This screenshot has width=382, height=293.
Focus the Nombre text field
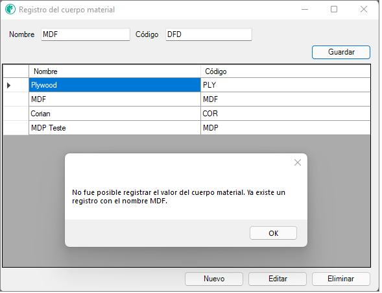click(86, 34)
